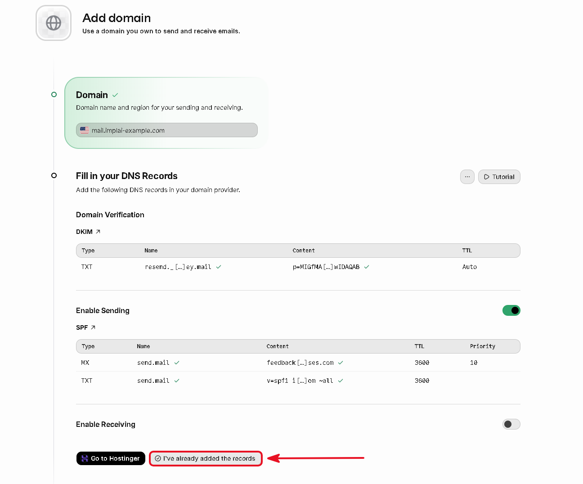The height and width of the screenshot is (484, 583).
Task: Copy the MX content feedback[...]ses.com
Action: [300, 363]
